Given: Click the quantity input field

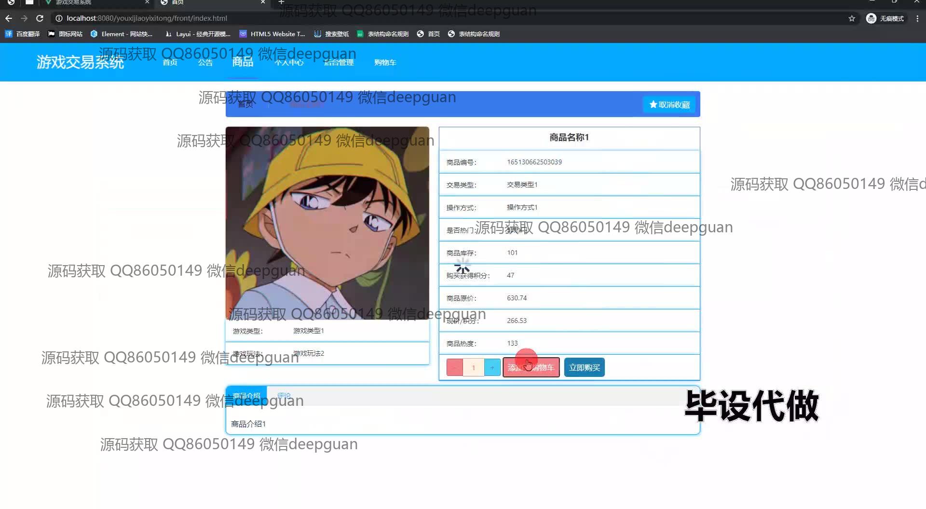Looking at the screenshot, I should tap(473, 368).
